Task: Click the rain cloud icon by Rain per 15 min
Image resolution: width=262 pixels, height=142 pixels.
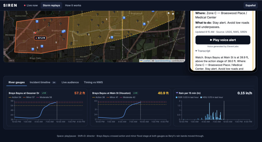Action: (x=177, y=93)
